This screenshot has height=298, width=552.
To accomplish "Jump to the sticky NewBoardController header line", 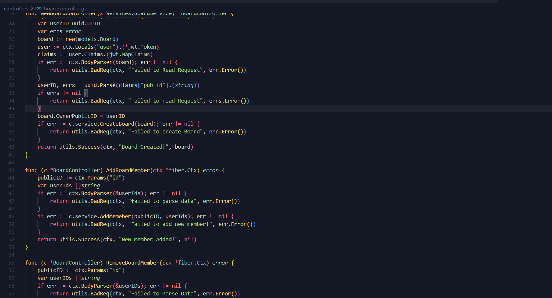I will [x=130, y=14].
